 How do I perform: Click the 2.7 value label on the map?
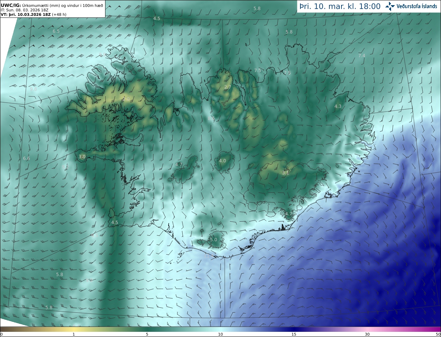pyautogui.click(x=227, y=87)
